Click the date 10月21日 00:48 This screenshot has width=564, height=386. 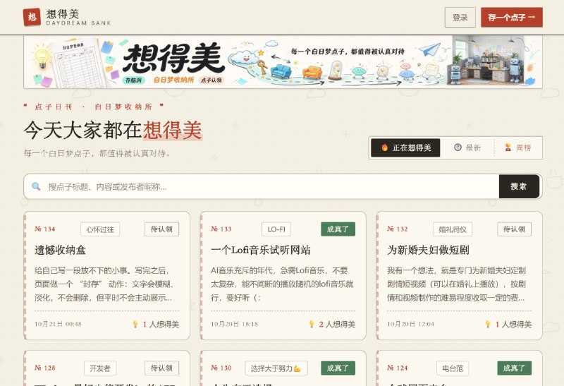click(x=58, y=324)
